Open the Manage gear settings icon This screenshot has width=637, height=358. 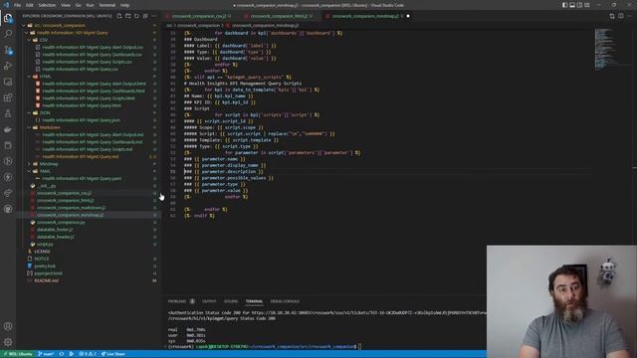coord(8,342)
